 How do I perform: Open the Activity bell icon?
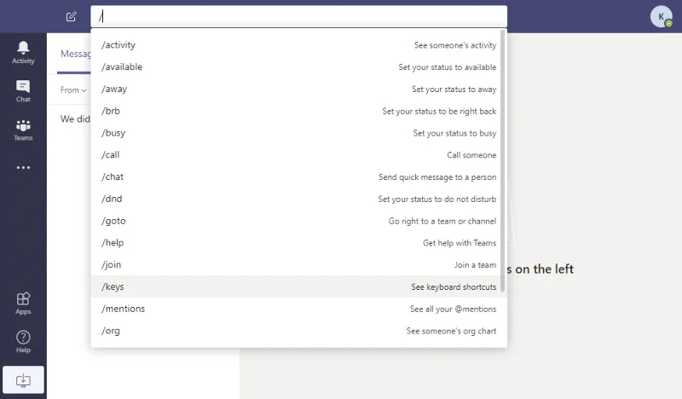coord(23,53)
